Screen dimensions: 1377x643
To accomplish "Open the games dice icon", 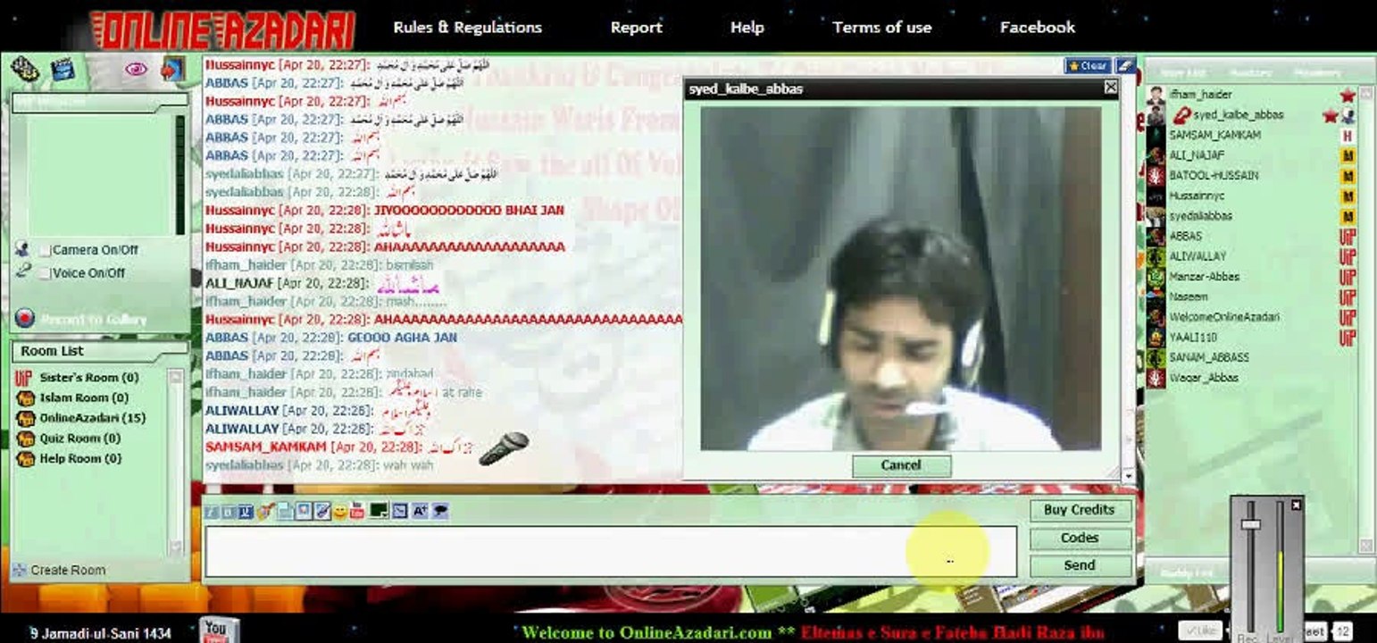I will [x=24, y=69].
